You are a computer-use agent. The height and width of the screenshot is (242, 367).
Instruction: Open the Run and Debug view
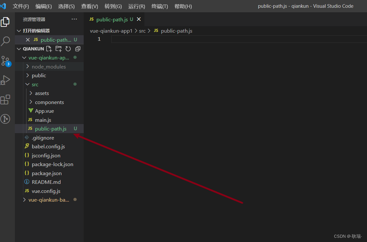click(5, 80)
